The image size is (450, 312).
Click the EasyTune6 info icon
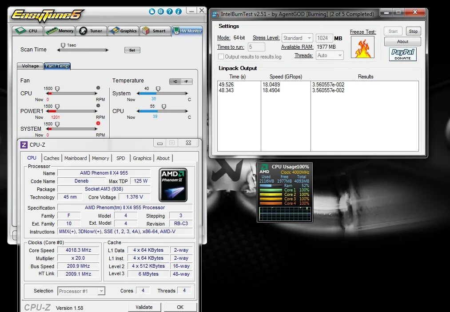coord(179,12)
